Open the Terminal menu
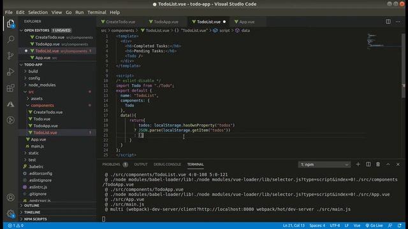Viewport: 408px width, 229px height. point(97,13)
